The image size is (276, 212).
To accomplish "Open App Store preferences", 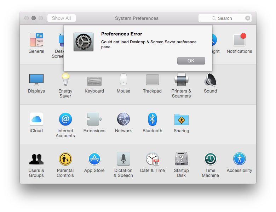I will pos(94,159).
